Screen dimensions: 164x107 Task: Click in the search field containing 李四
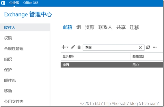tap(111, 47)
